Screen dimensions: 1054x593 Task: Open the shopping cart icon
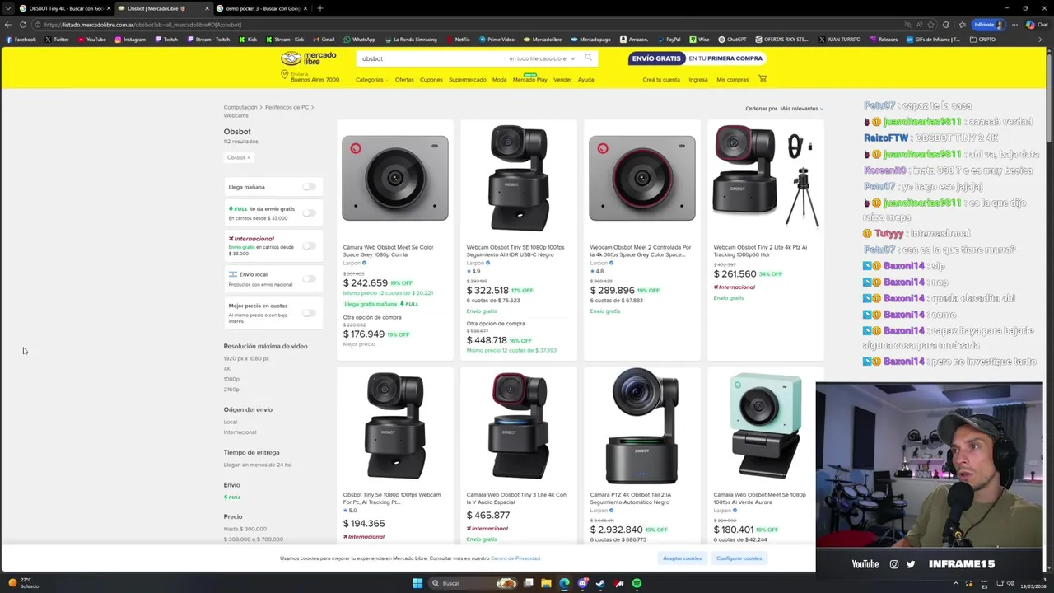tap(762, 79)
